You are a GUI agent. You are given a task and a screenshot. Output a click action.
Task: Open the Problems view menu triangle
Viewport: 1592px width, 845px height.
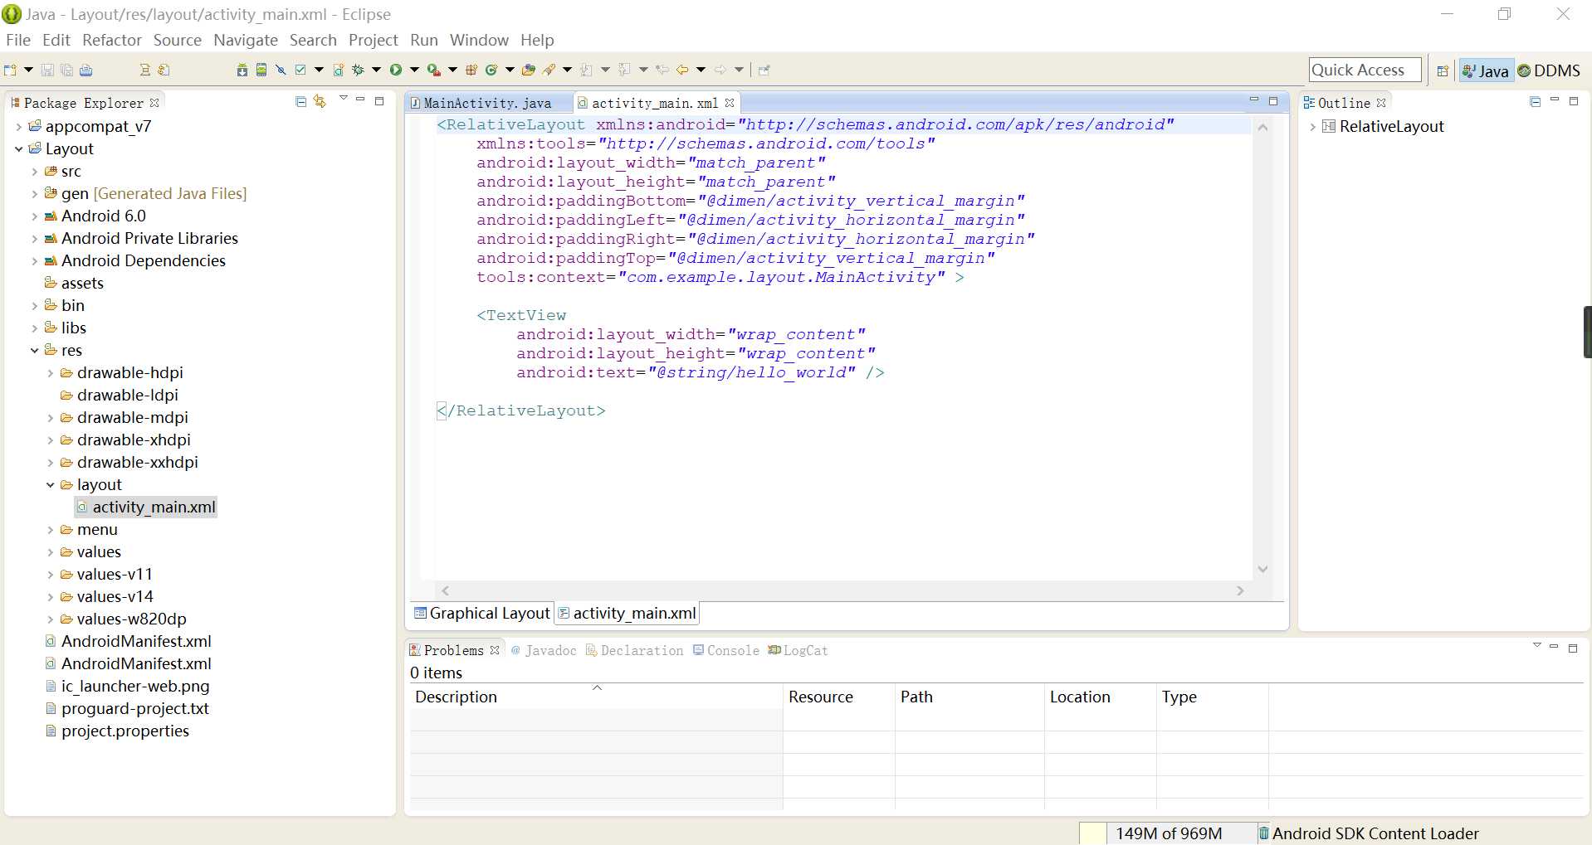[1536, 646]
